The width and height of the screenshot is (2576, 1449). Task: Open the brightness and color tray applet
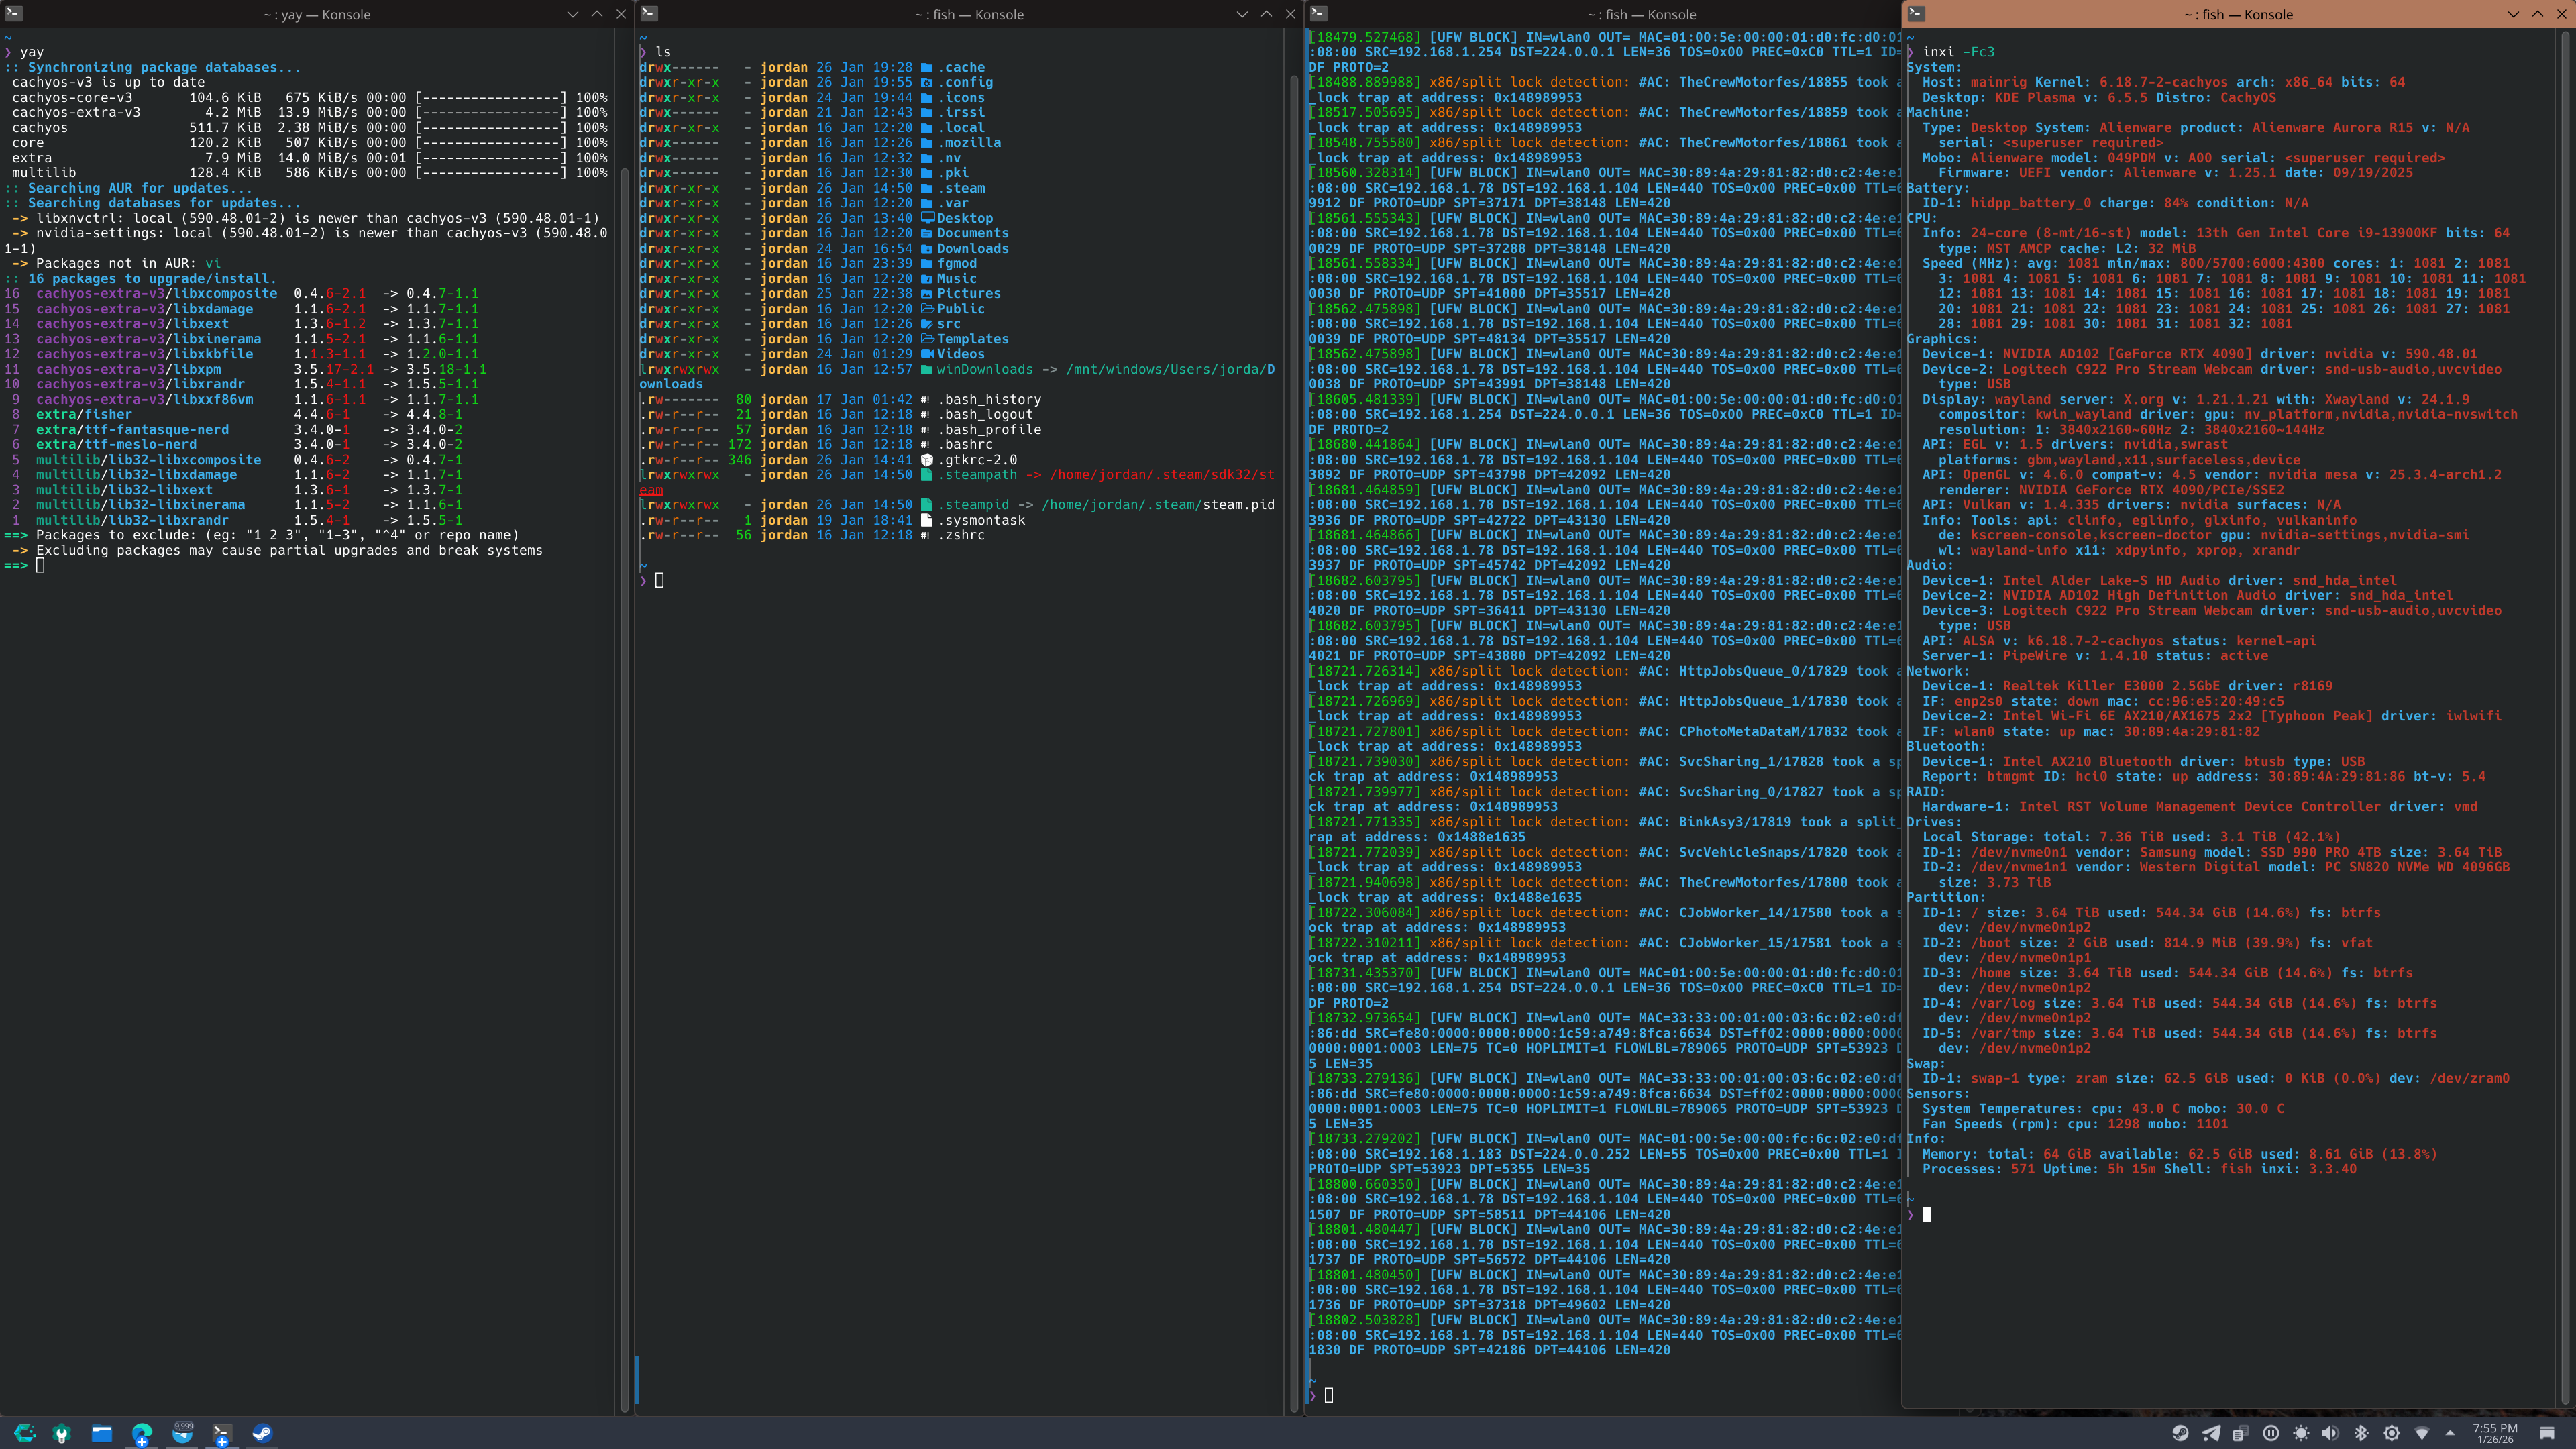tap(2392, 1433)
